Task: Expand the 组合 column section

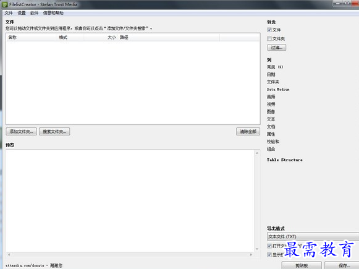Action: click(271, 149)
